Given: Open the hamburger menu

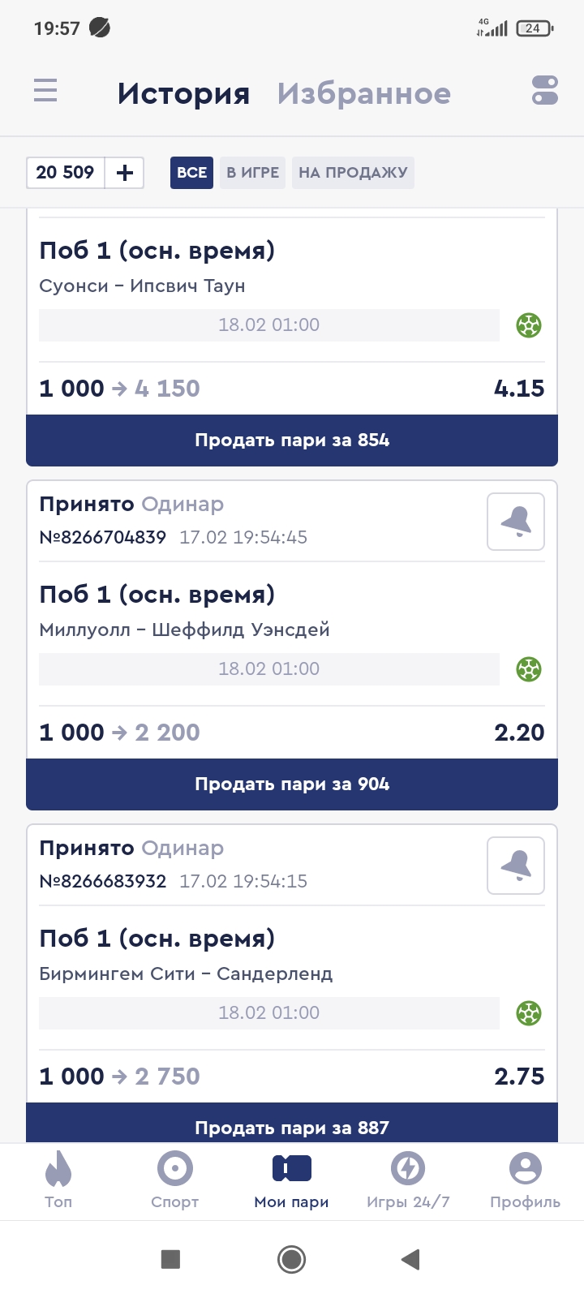Looking at the screenshot, I should 45,90.
